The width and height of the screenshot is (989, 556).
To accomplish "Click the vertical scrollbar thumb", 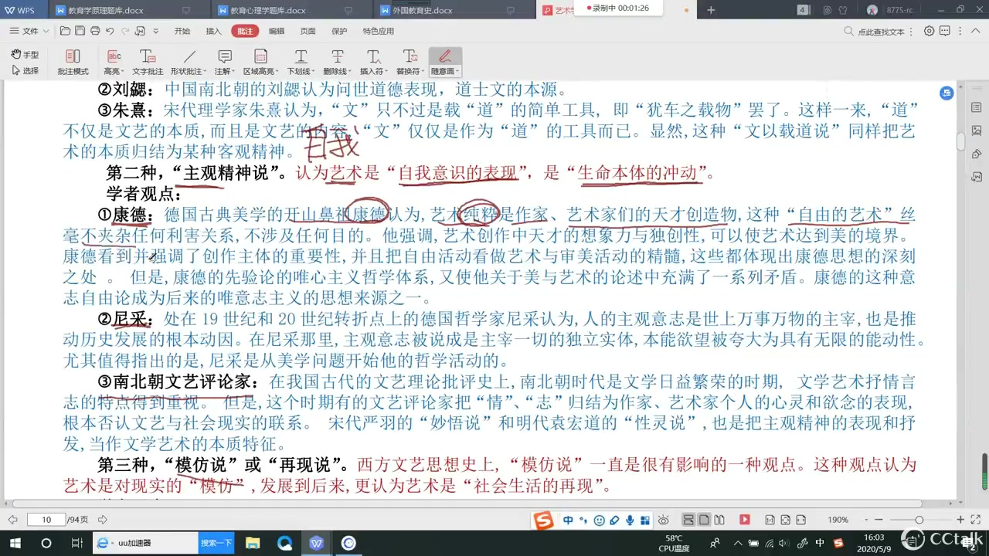I will (x=960, y=142).
